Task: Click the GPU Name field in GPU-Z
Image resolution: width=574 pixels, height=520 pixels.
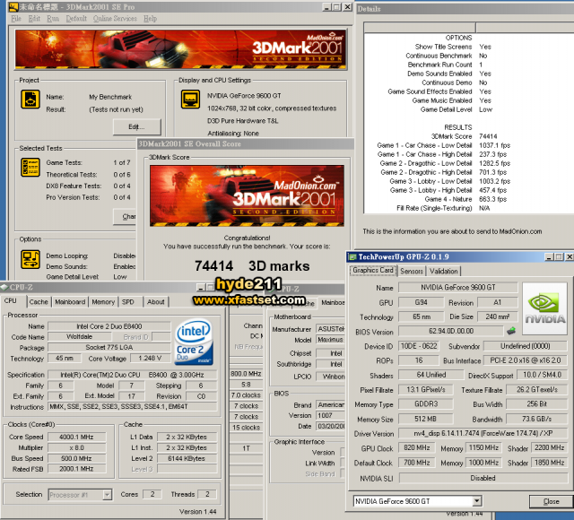Action: (458, 288)
